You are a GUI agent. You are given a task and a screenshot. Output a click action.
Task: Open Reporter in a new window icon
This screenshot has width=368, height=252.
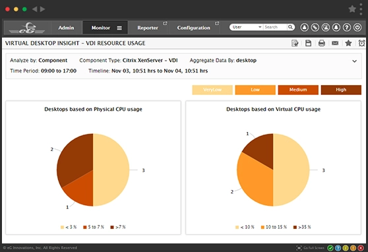point(165,23)
